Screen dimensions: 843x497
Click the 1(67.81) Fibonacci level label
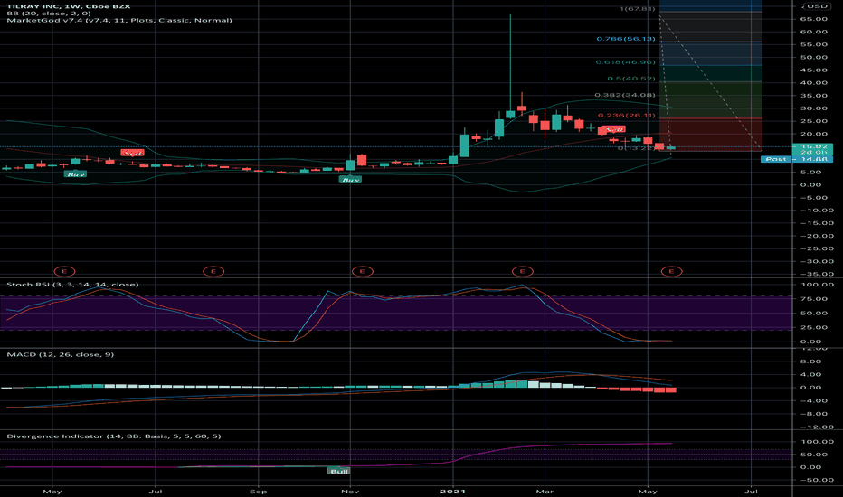click(x=637, y=9)
